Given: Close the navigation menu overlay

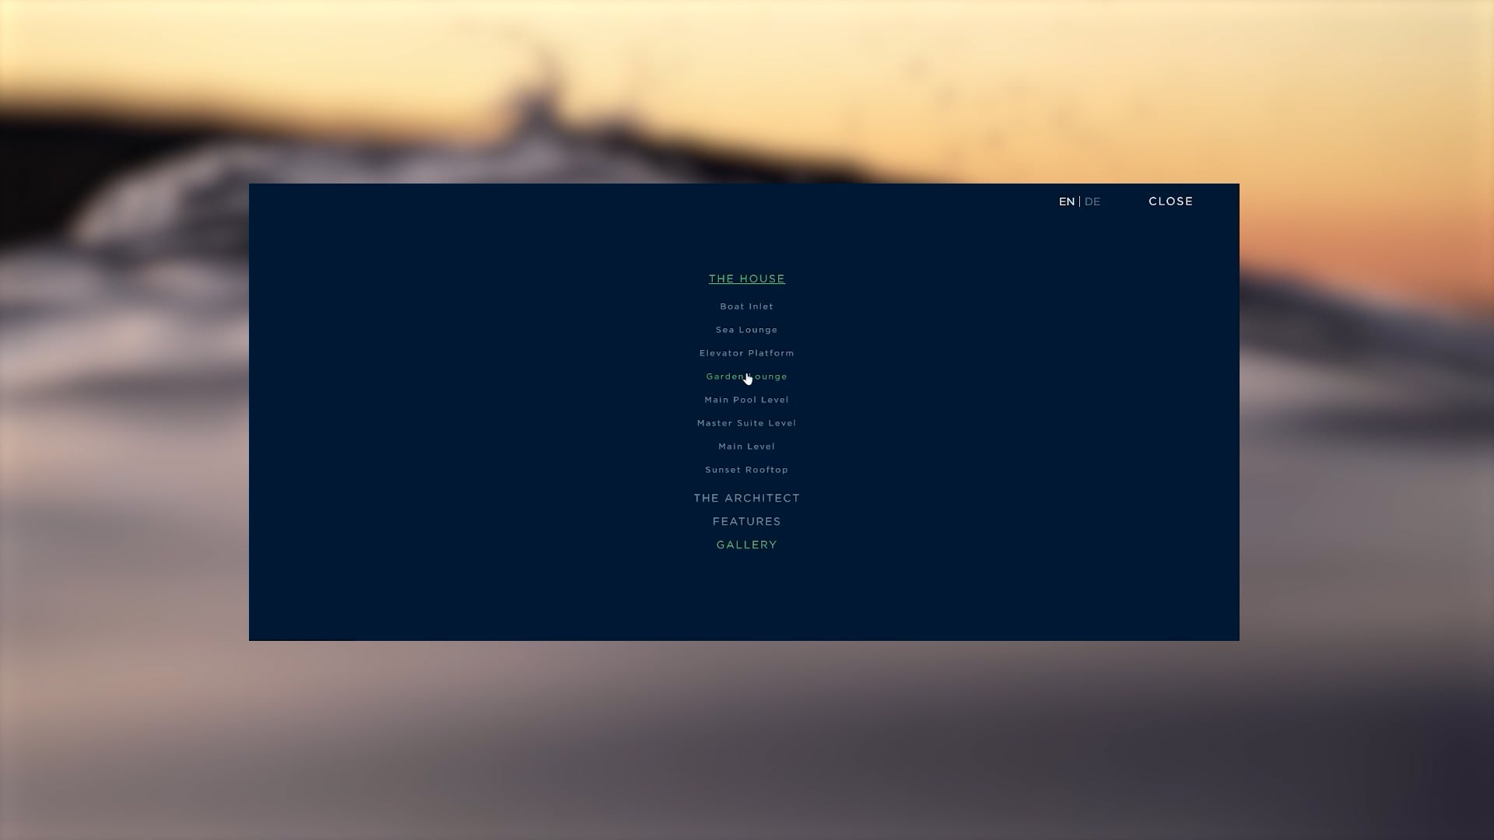Looking at the screenshot, I should (1170, 201).
